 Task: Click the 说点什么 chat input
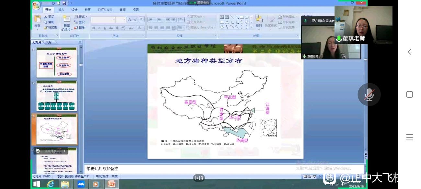coord(51,151)
